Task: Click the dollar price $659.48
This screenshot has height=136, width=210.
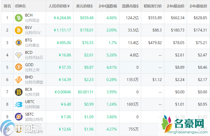Action: 87,18
